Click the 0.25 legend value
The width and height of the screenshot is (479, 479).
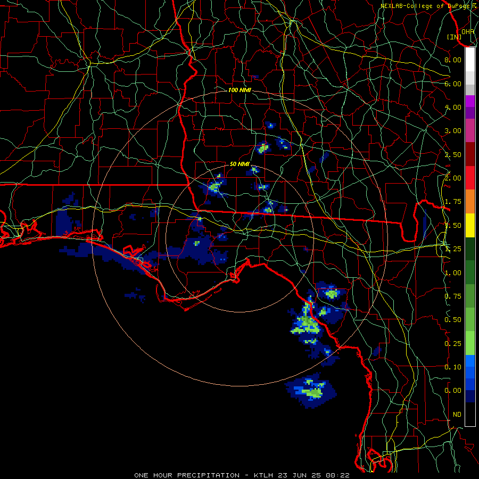coord(453,344)
